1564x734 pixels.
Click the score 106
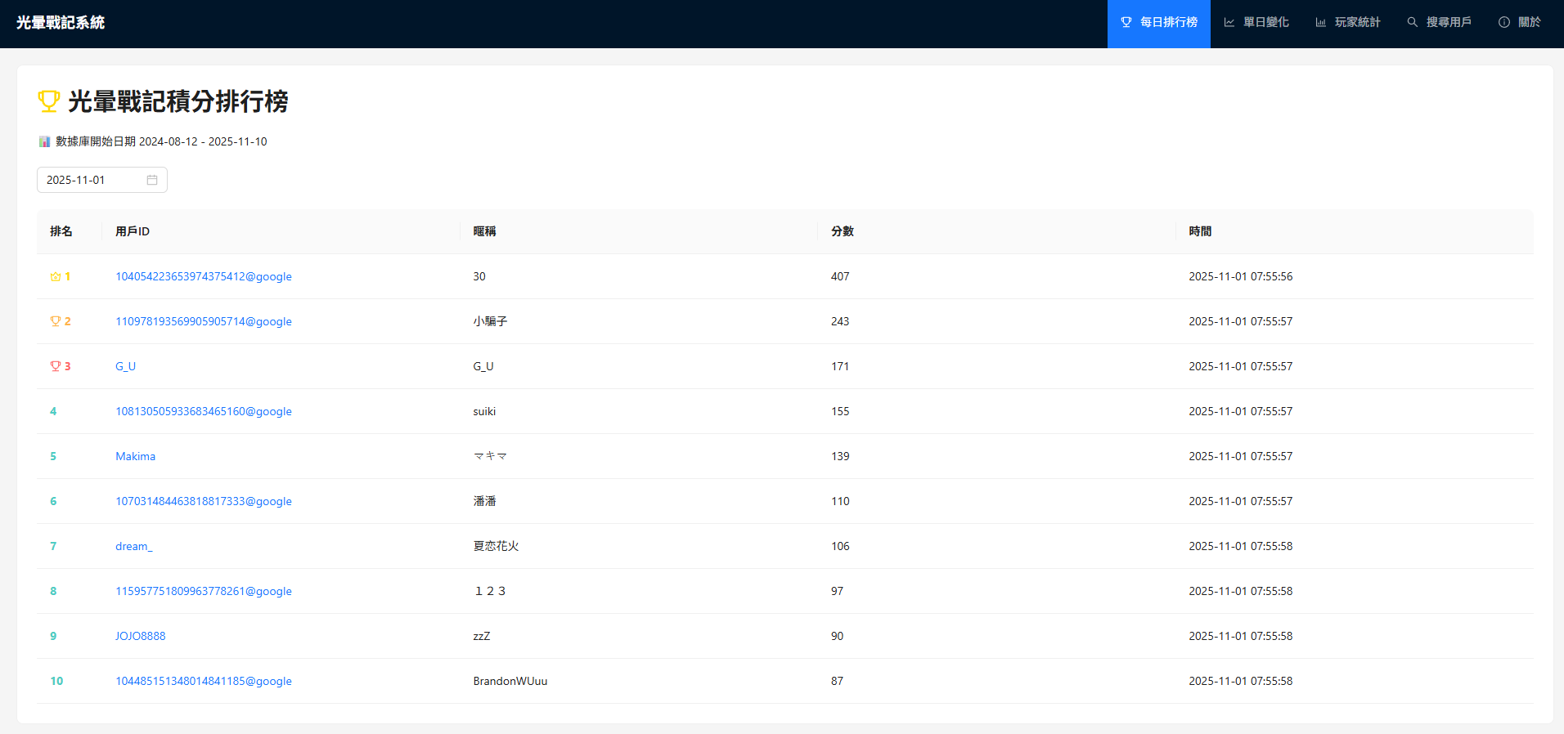pos(840,546)
